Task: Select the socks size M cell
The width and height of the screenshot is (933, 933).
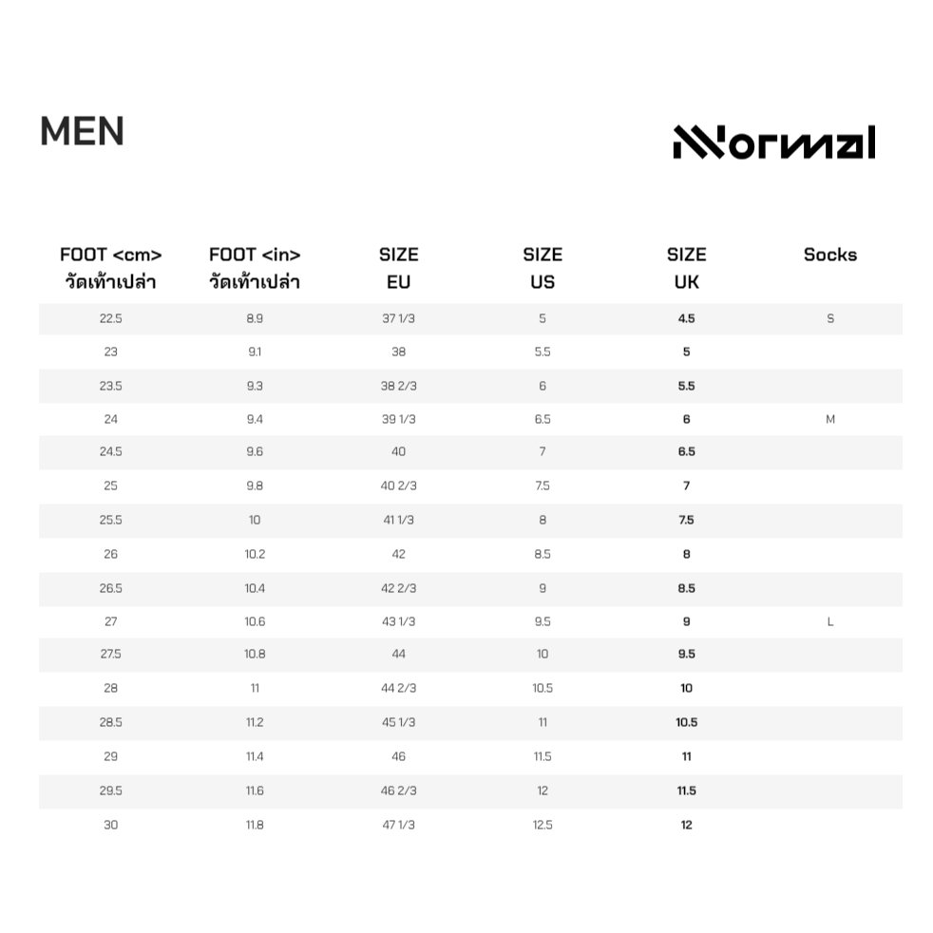Action: (x=830, y=420)
